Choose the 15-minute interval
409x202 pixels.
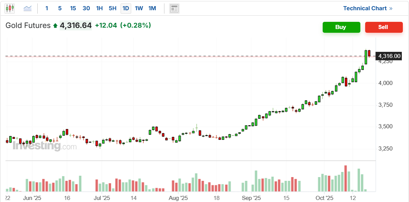(73, 8)
